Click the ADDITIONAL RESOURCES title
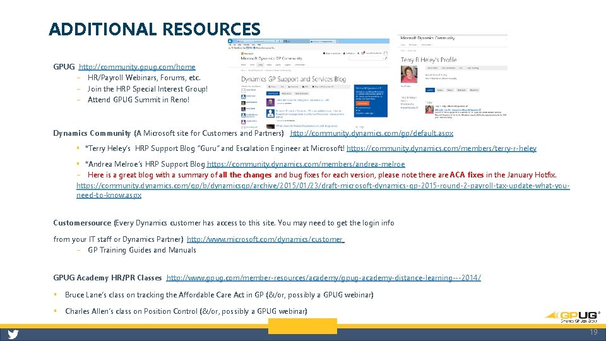The height and width of the screenshot is (341, 606). (155, 30)
